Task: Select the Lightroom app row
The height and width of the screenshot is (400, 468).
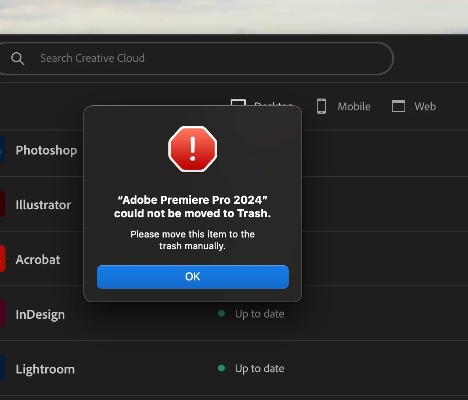Action: (234, 368)
